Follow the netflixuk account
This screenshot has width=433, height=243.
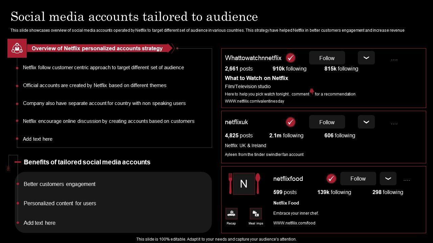(327, 122)
